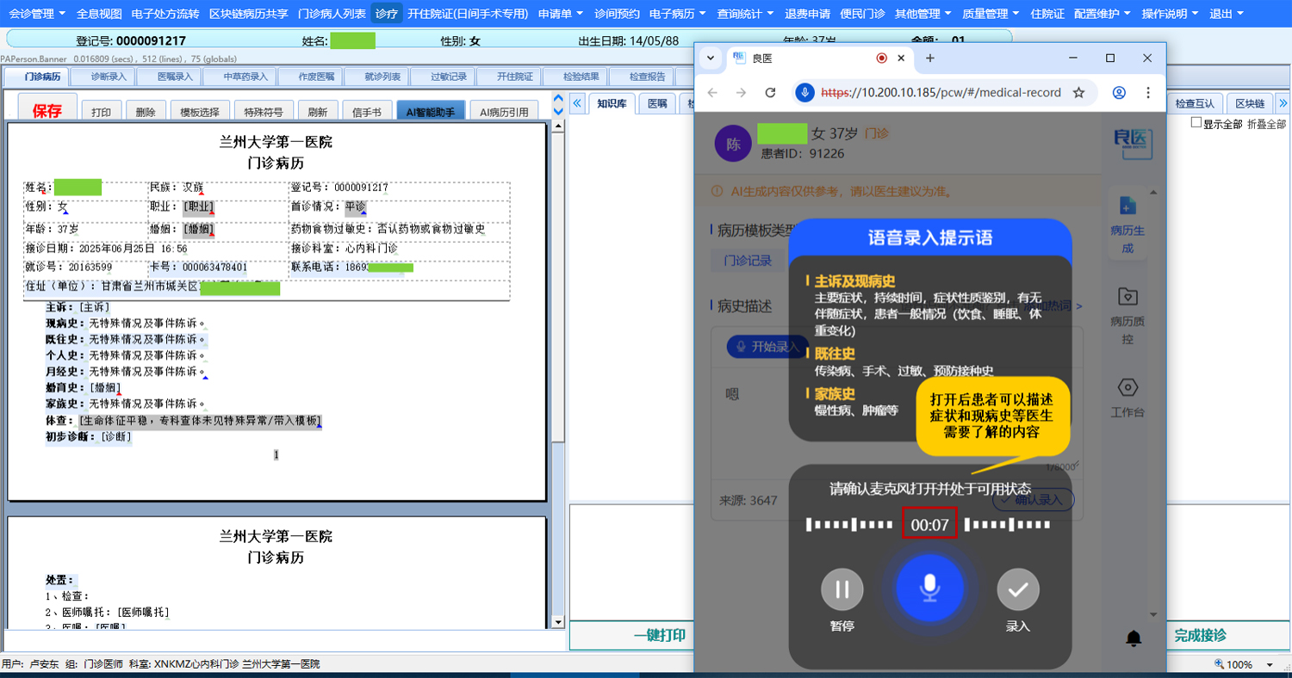
Task: Open 病历生成 in the right sidebar
Action: click(x=1127, y=225)
